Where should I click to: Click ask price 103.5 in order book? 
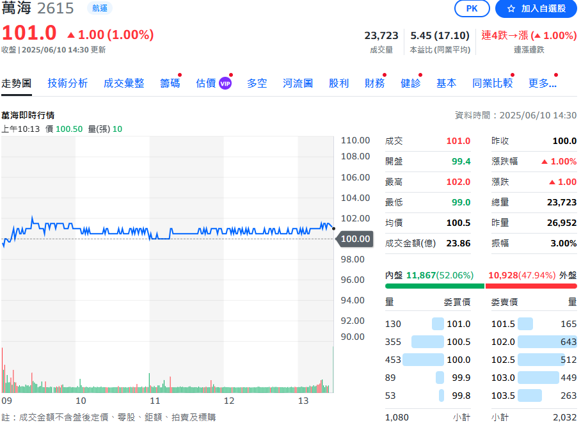[x=503, y=395]
